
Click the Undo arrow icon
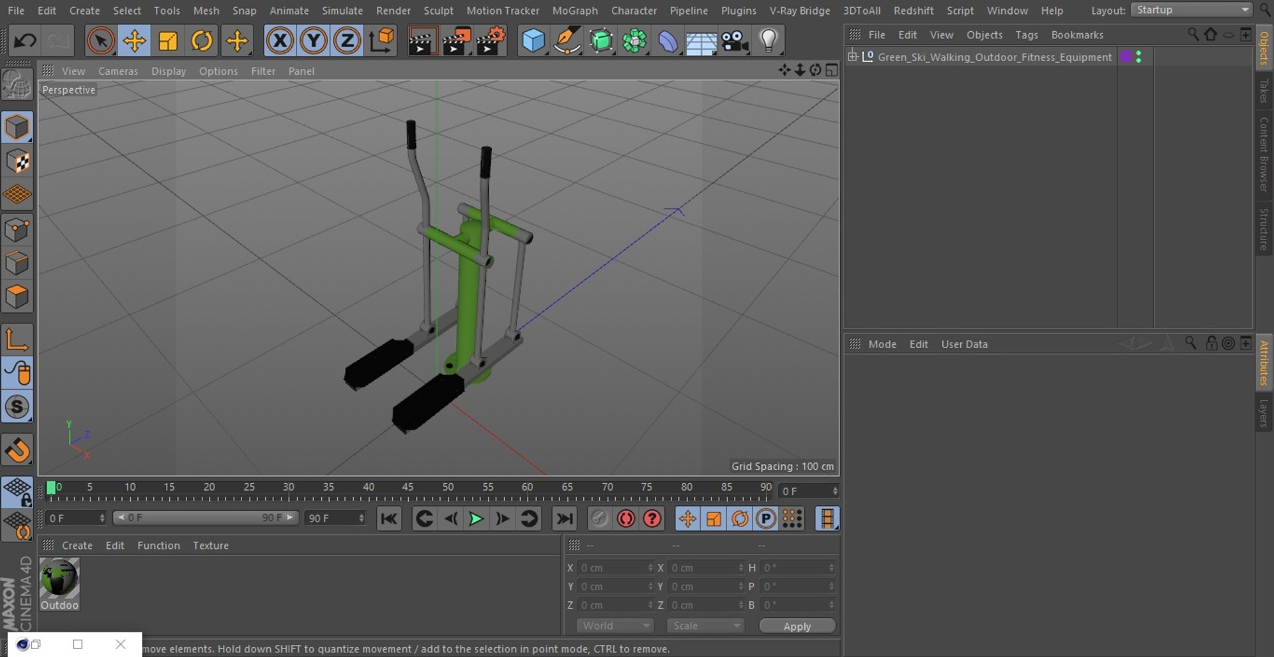25,41
